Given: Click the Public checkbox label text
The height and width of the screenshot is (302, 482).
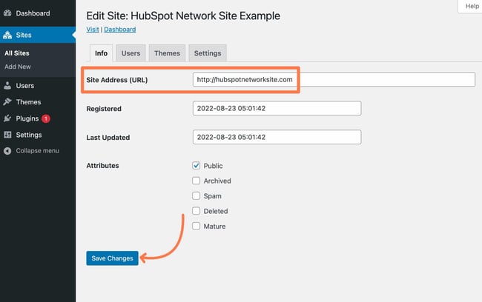Looking at the screenshot, I should tap(213, 166).
